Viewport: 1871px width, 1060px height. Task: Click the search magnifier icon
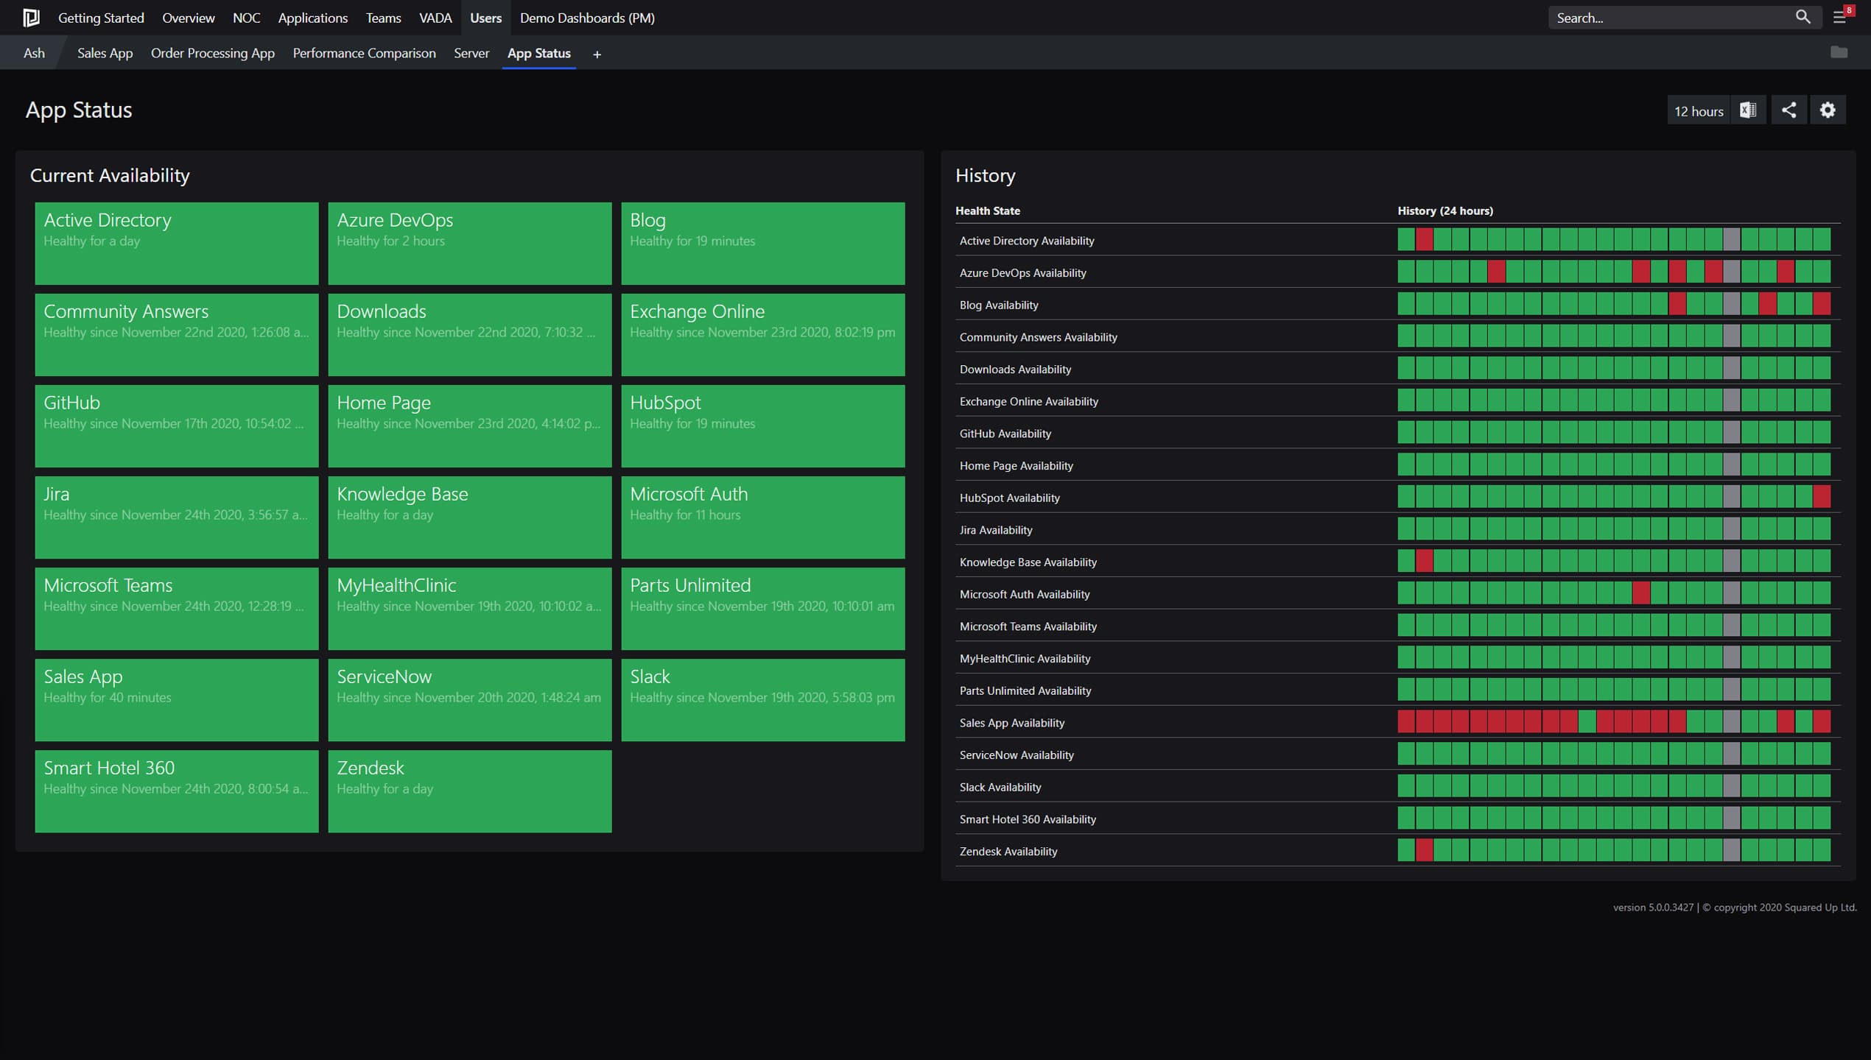tap(1802, 17)
